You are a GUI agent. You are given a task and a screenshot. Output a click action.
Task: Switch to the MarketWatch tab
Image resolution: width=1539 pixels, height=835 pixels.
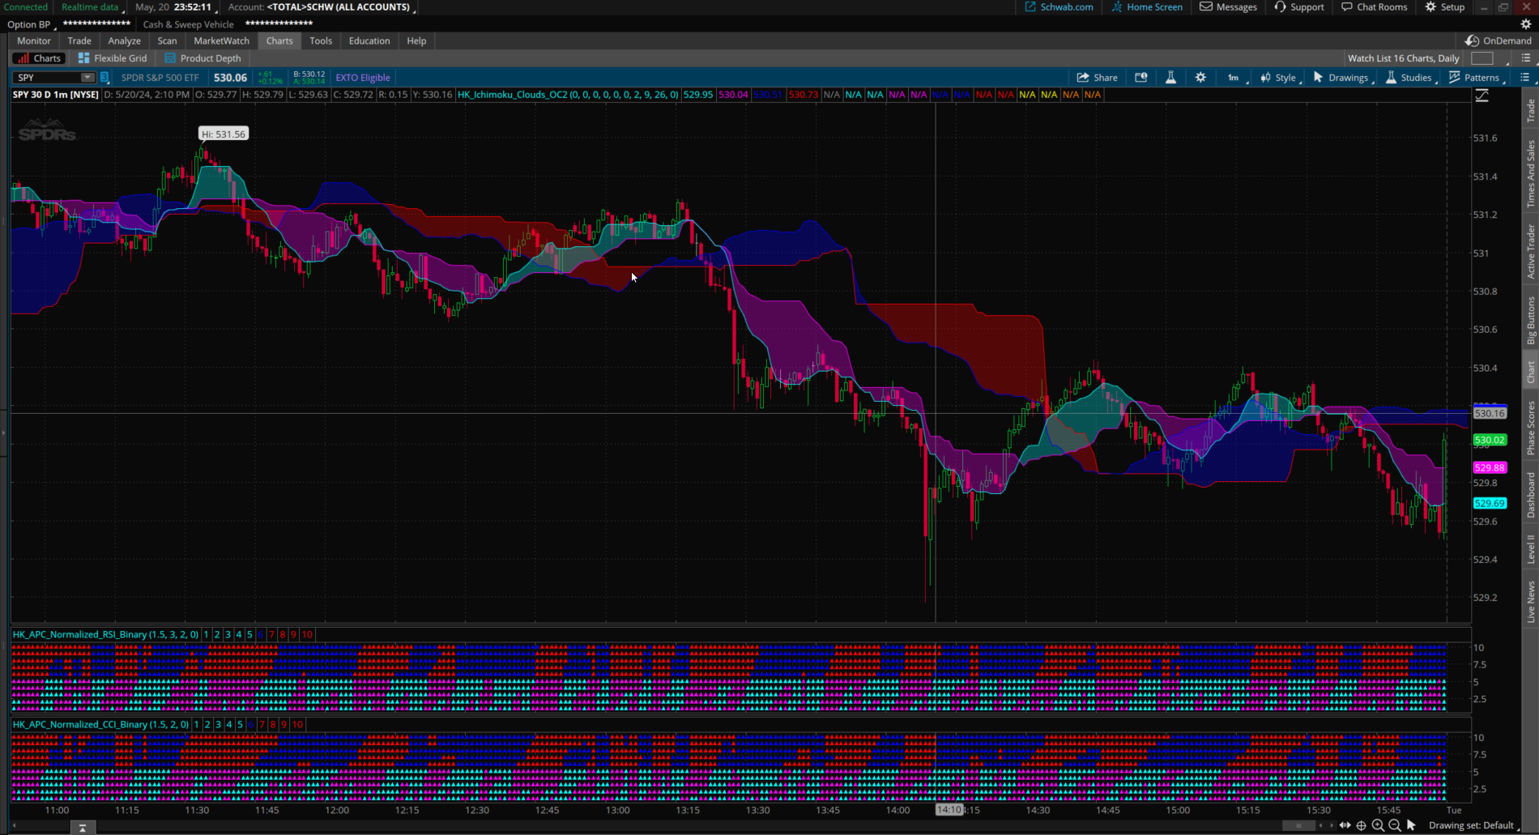tap(221, 40)
